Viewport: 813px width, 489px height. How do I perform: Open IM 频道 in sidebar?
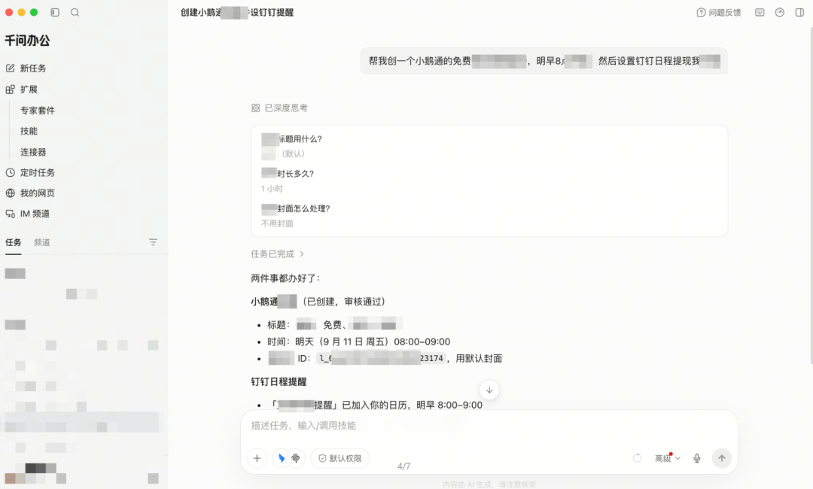(35, 214)
